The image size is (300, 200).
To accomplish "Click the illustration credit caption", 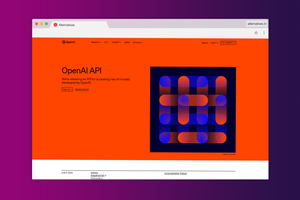I will click(x=229, y=154).
